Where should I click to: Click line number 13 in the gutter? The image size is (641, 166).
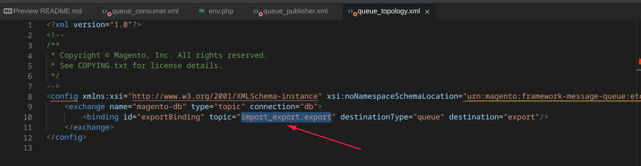point(28,148)
